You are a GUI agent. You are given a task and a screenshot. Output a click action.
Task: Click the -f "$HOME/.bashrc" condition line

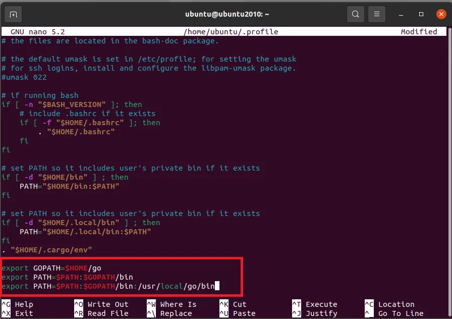90,123
